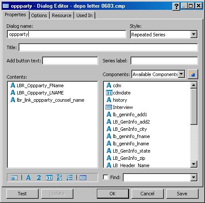Select LBR_Oppparty_FName text in Contents
This screenshot has width=205, height=203.
[40, 85]
